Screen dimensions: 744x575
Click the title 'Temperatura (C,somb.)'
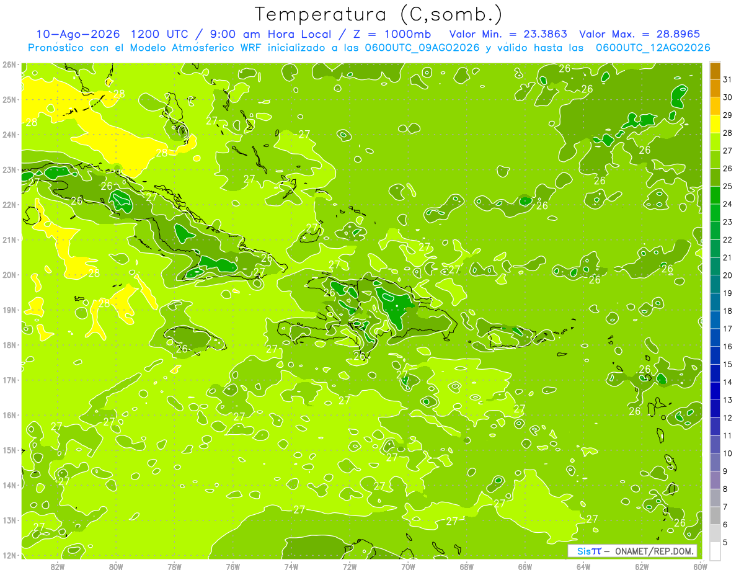click(x=378, y=14)
